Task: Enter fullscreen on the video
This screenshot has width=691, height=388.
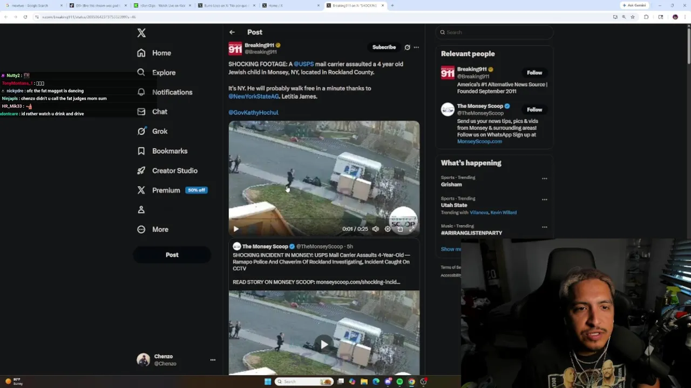Action: [x=412, y=229]
